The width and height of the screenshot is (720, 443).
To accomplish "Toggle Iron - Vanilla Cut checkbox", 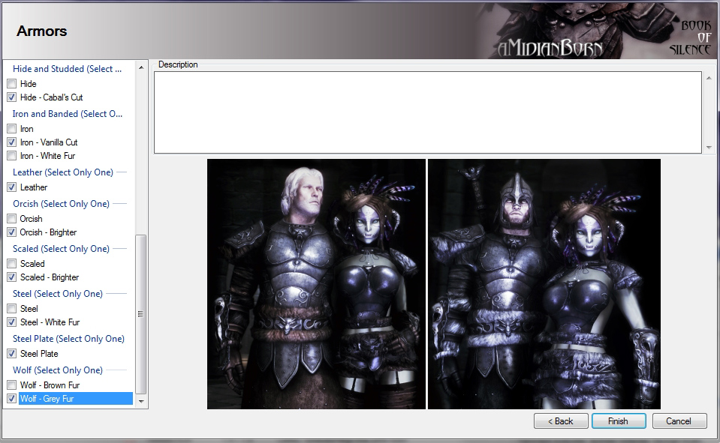I will 12,142.
